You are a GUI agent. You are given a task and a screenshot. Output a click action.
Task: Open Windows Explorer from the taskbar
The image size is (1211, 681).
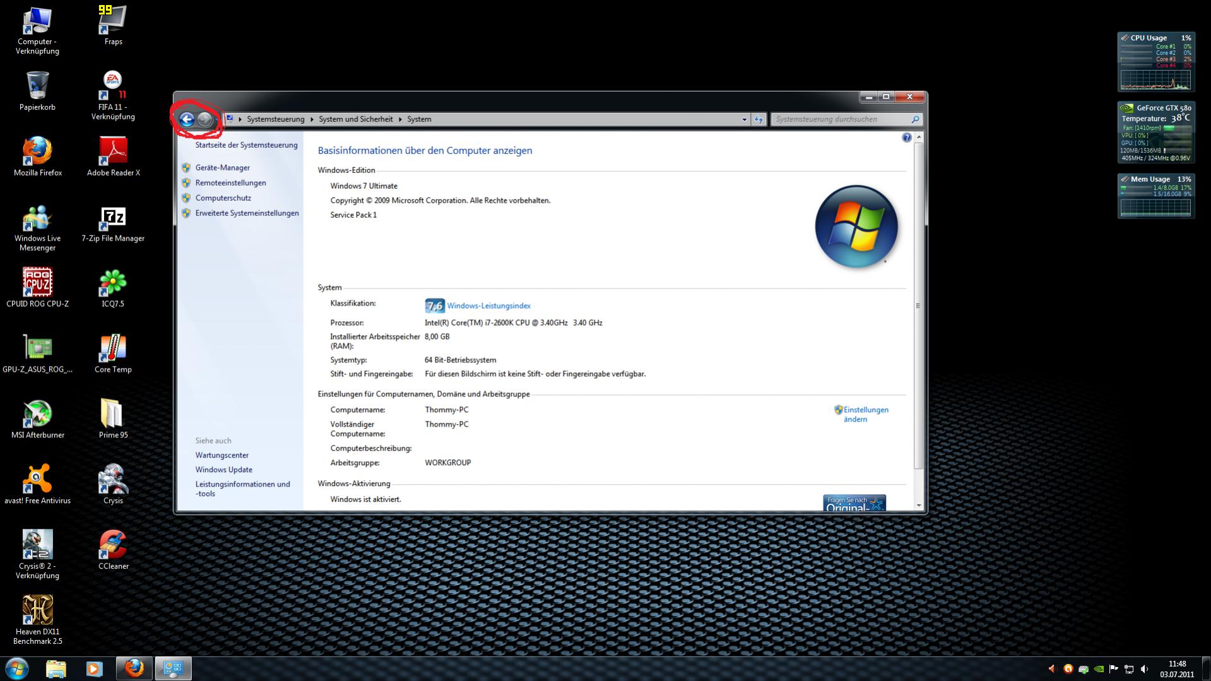[56, 669]
